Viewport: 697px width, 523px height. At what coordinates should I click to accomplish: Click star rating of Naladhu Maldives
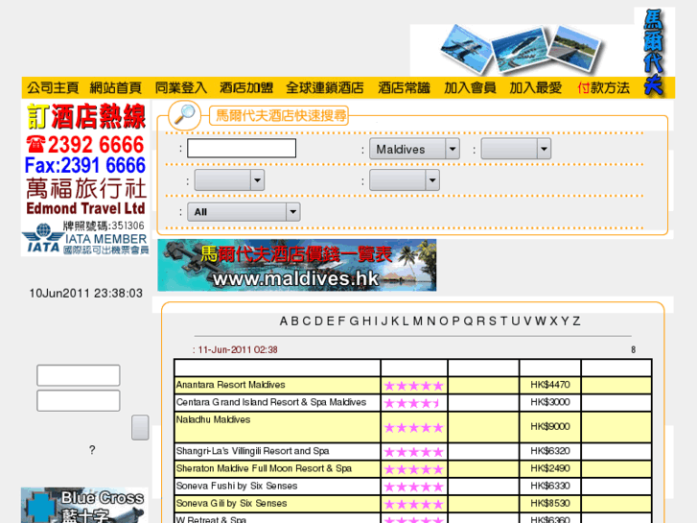pos(414,428)
